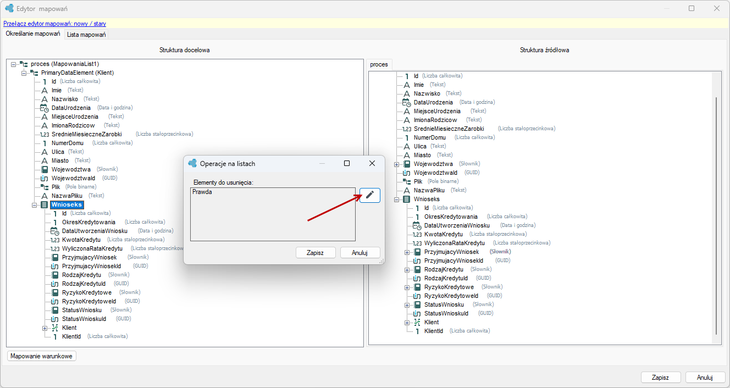Click calendar icon beside DataUrodzenia in Struktura docelowa

click(x=45, y=108)
